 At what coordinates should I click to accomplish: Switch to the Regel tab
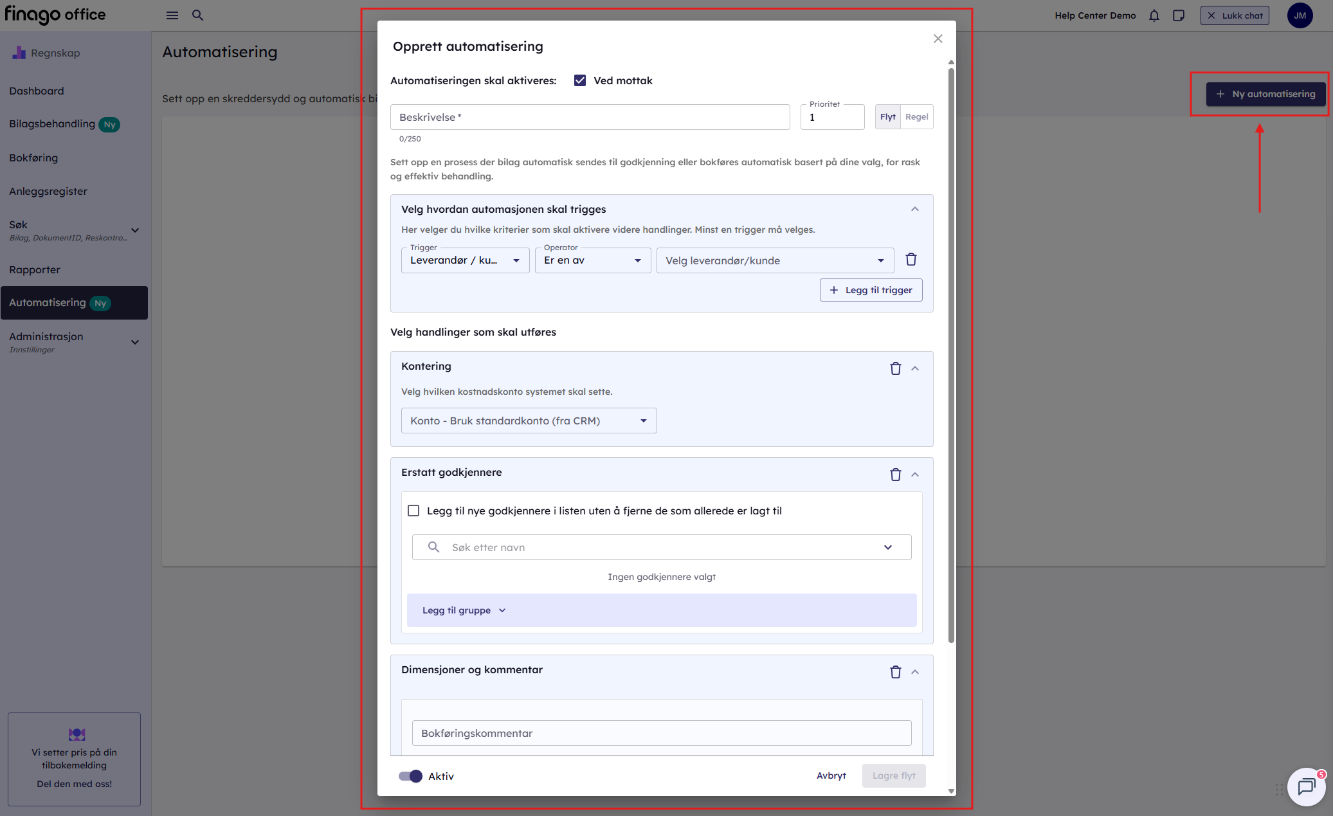coord(916,117)
